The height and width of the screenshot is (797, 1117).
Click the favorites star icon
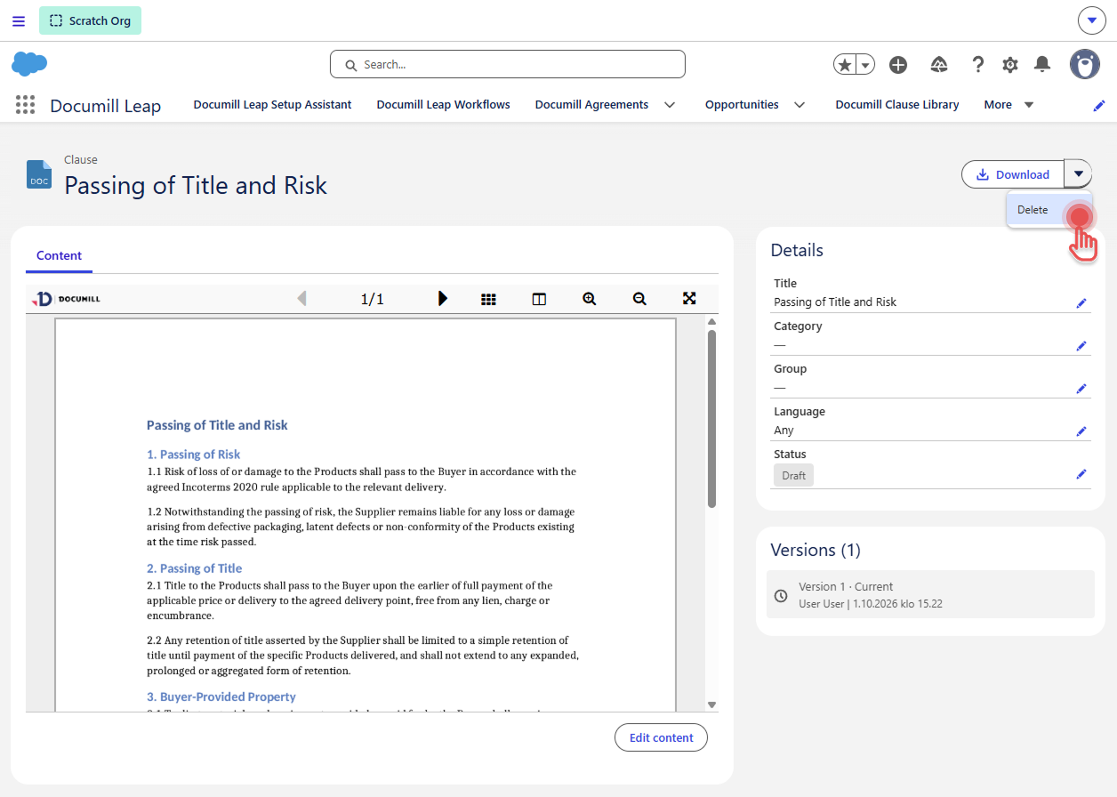click(x=845, y=65)
